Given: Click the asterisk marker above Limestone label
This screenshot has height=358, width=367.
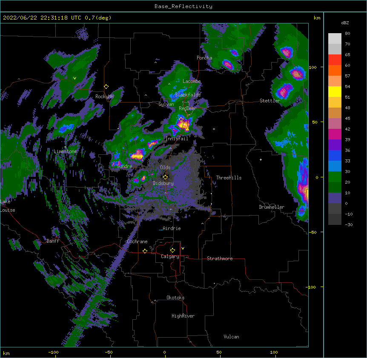Looking at the screenshot, I should pyautogui.click(x=65, y=147).
